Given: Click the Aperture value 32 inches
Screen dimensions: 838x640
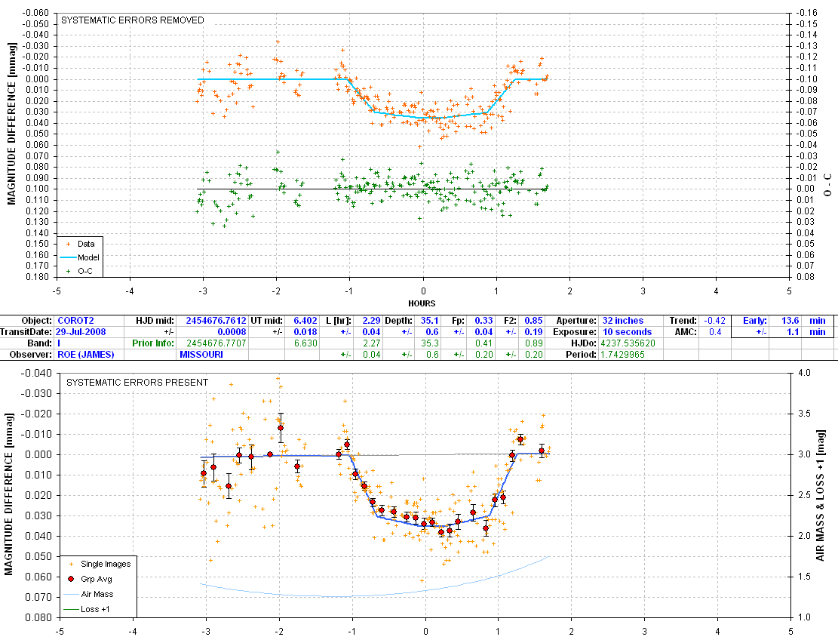Looking at the screenshot, I should click(622, 321).
